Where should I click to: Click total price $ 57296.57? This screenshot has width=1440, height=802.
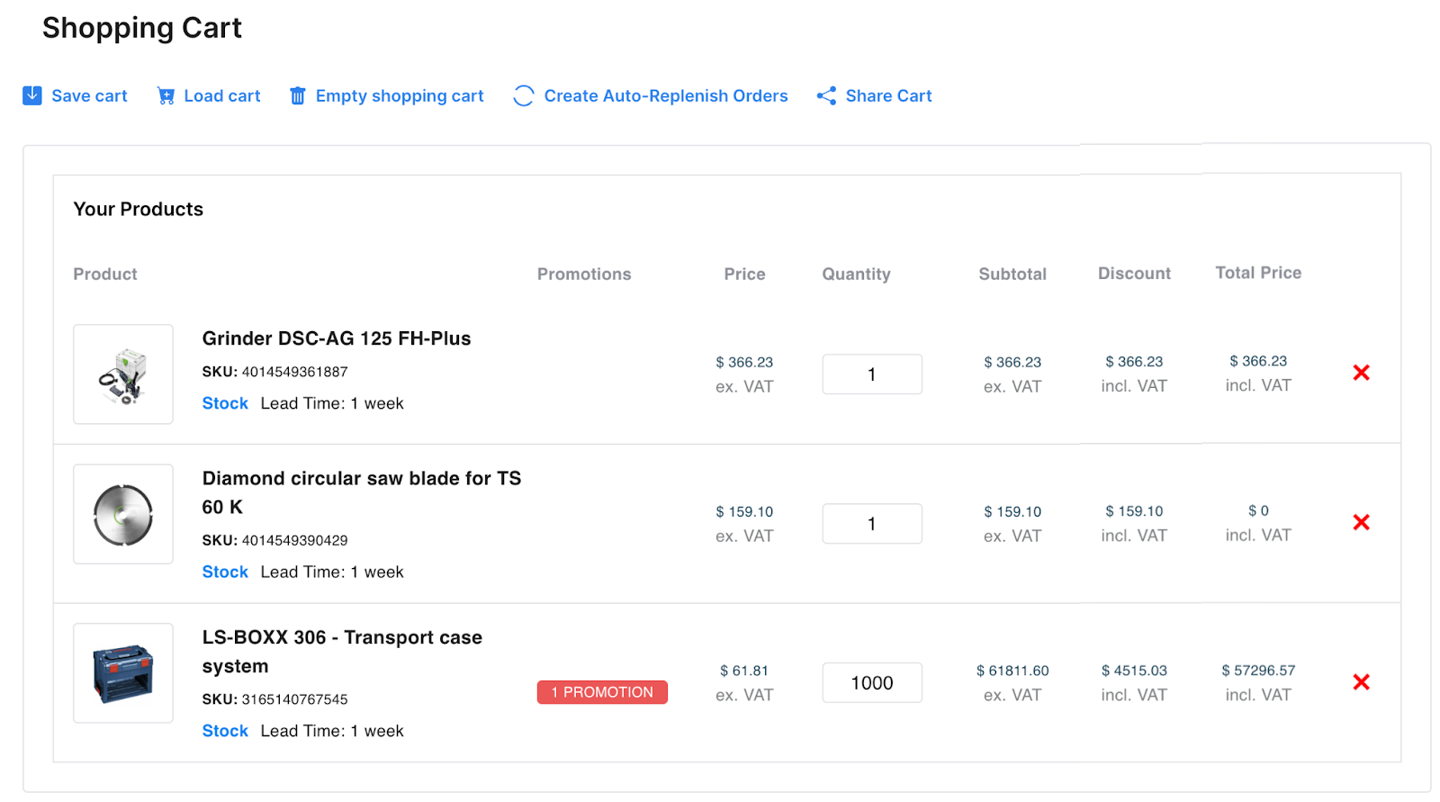[1258, 671]
